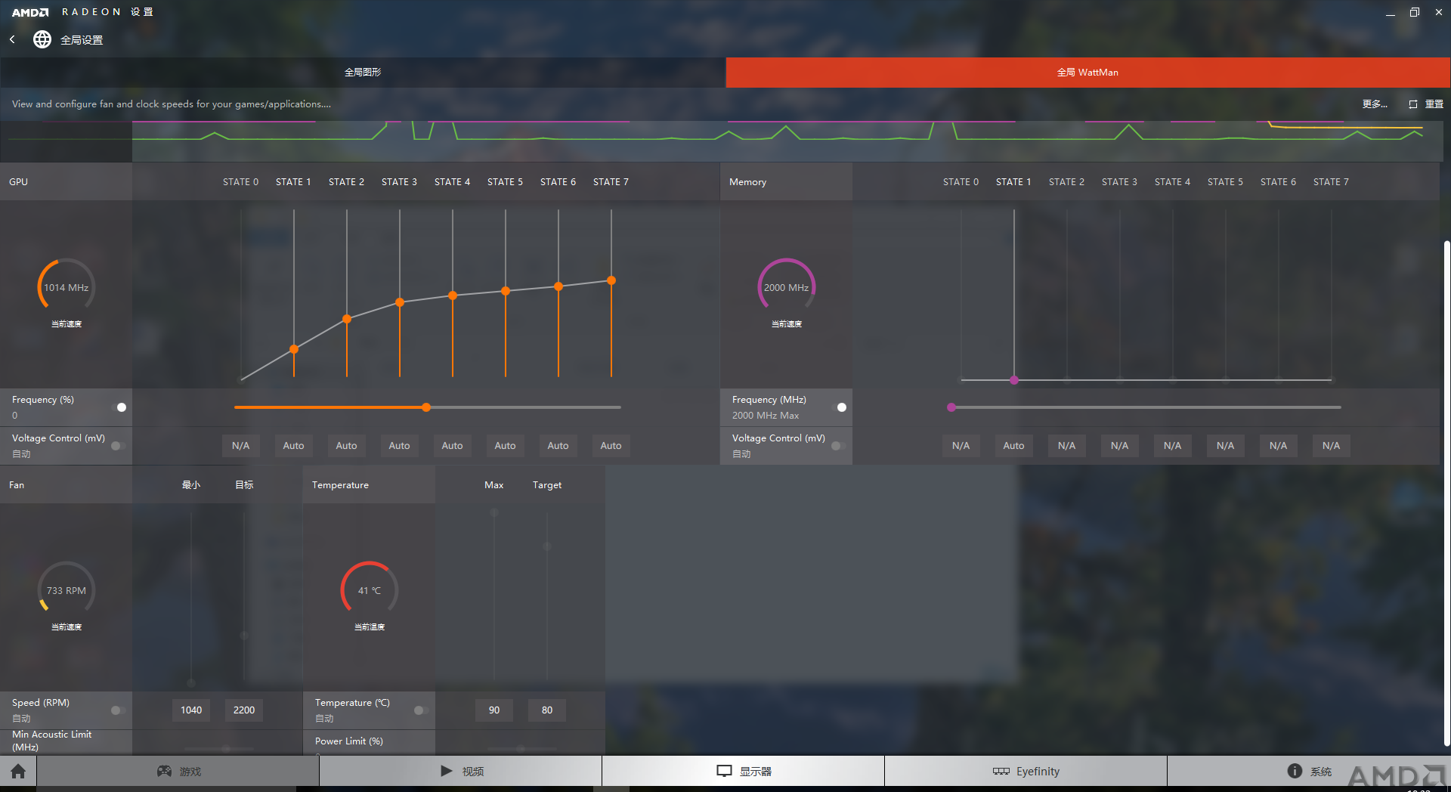Click the Min Acoustic Limit (MHz) label
Image resolution: width=1451 pixels, height=792 pixels.
tap(51, 741)
